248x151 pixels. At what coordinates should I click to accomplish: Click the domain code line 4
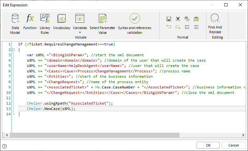pos(116,60)
